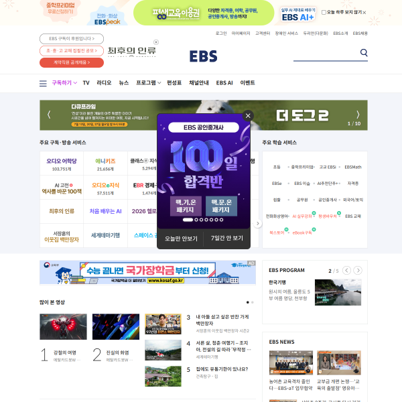Open 세계테마기행 service tile

point(105,235)
